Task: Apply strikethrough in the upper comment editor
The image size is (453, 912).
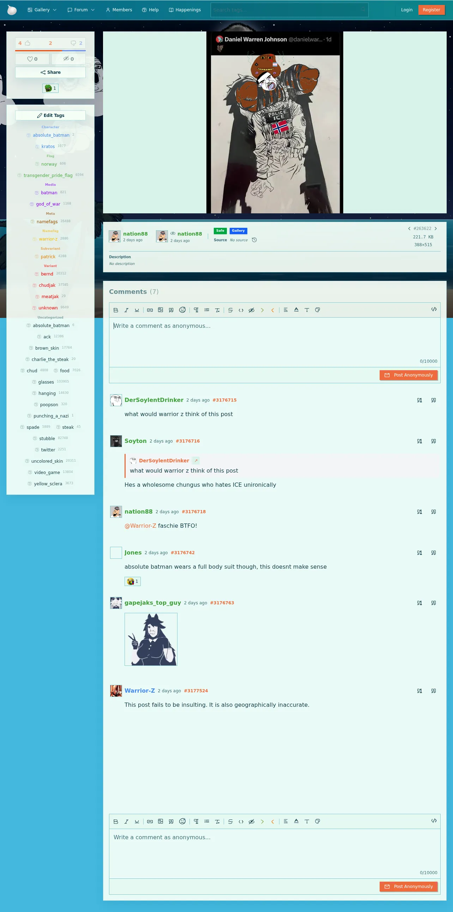Action: point(231,310)
